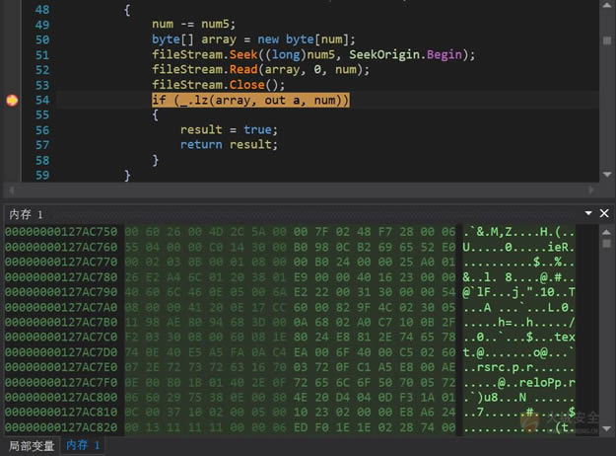The width and height of the screenshot is (616, 456).
Task: Click the code editor scroll down arrow
Action: (606, 174)
